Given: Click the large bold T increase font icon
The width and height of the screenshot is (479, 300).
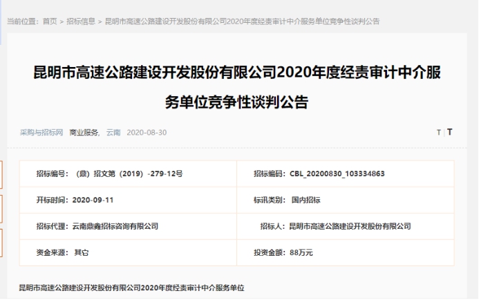Looking at the screenshot, I should [x=449, y=132].
